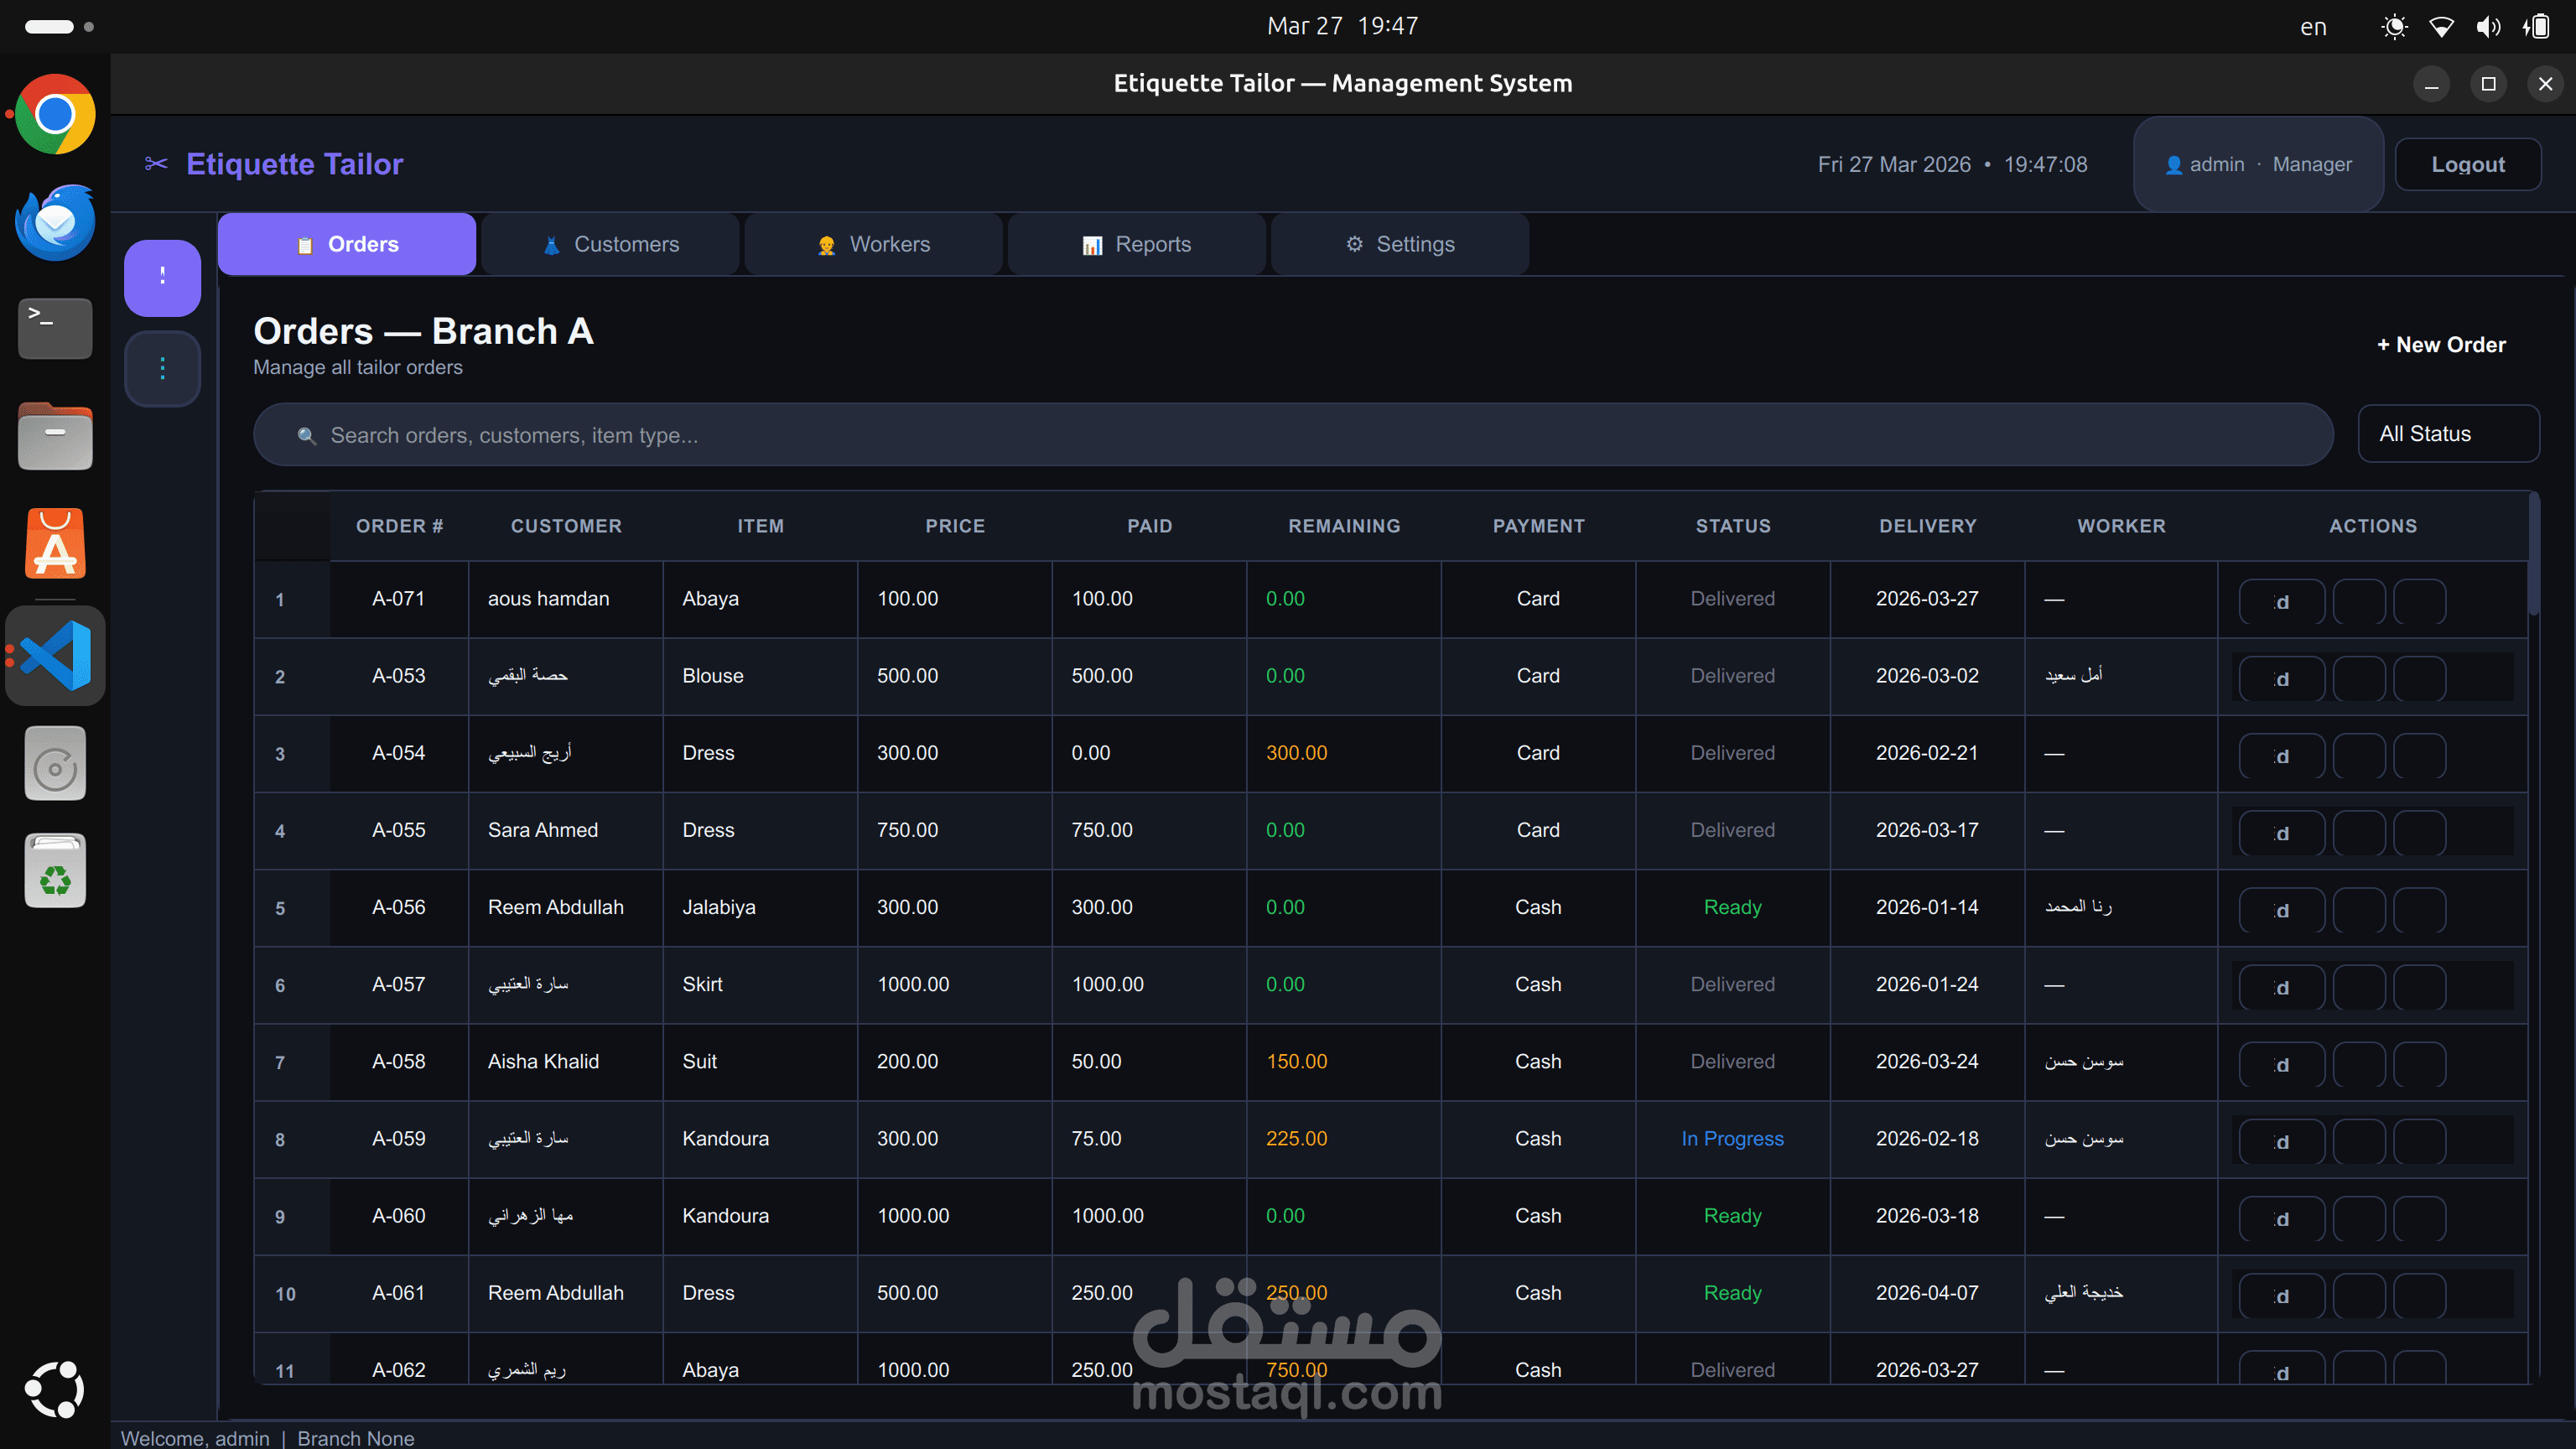Click the middle action button for order A-053

pos(2359,678)
